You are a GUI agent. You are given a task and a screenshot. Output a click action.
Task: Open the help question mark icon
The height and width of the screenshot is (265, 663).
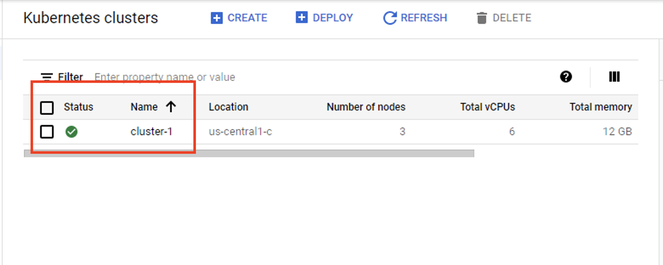point(566,77)
